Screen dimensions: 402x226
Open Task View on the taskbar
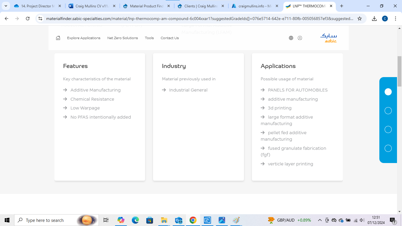coord(106,220)
